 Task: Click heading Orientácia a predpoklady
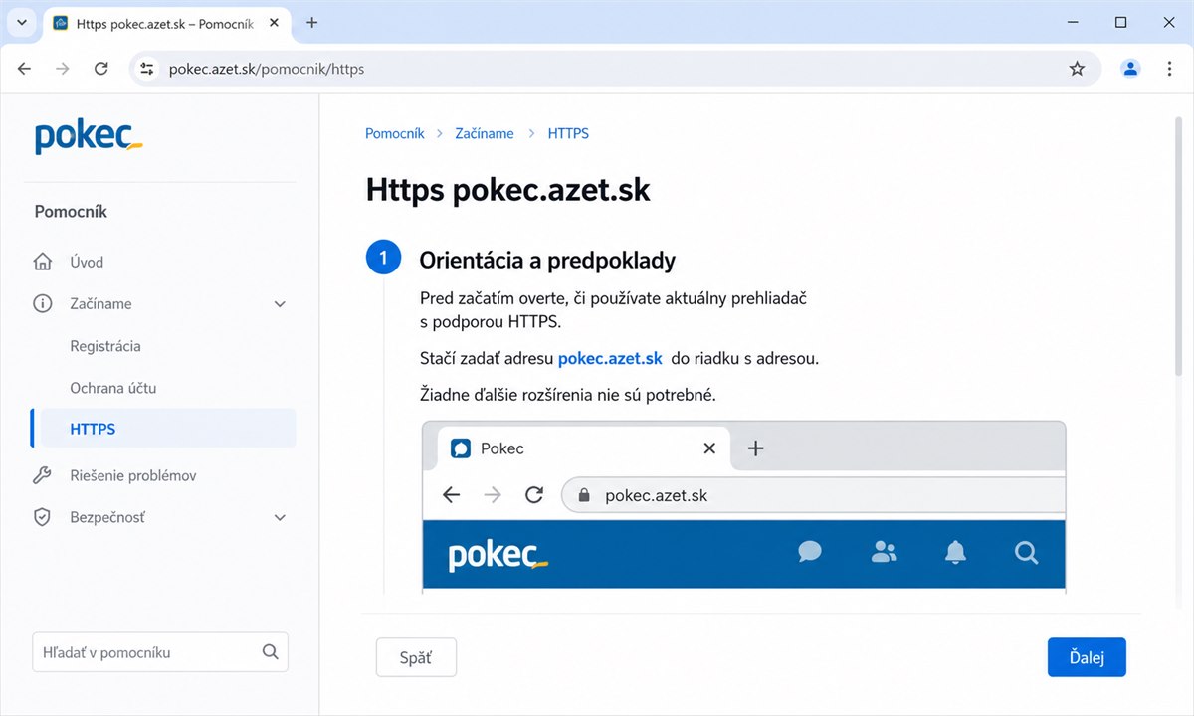coord(547,261)
